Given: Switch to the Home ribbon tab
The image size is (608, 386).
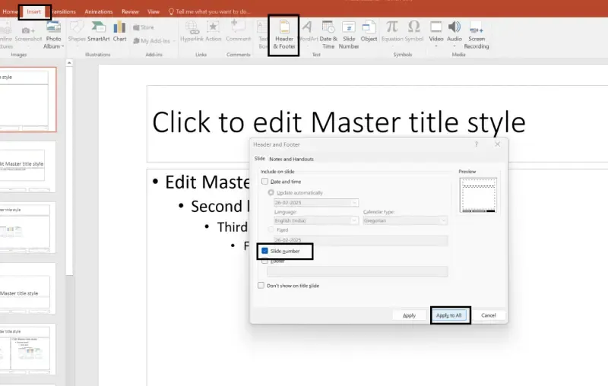Looking at the screenshot, I should click(10, 11).
